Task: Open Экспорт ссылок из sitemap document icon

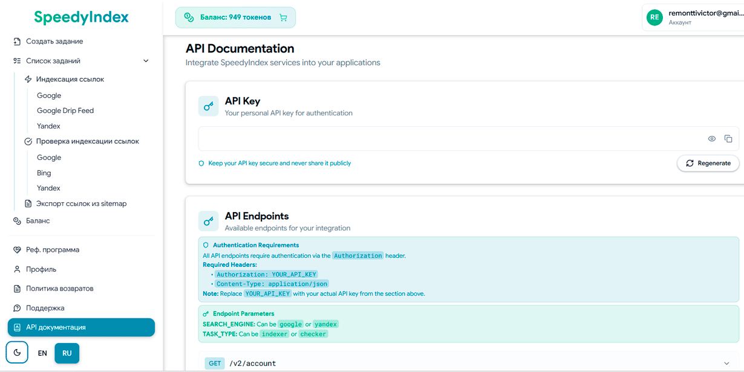Action: click(28, 204)
